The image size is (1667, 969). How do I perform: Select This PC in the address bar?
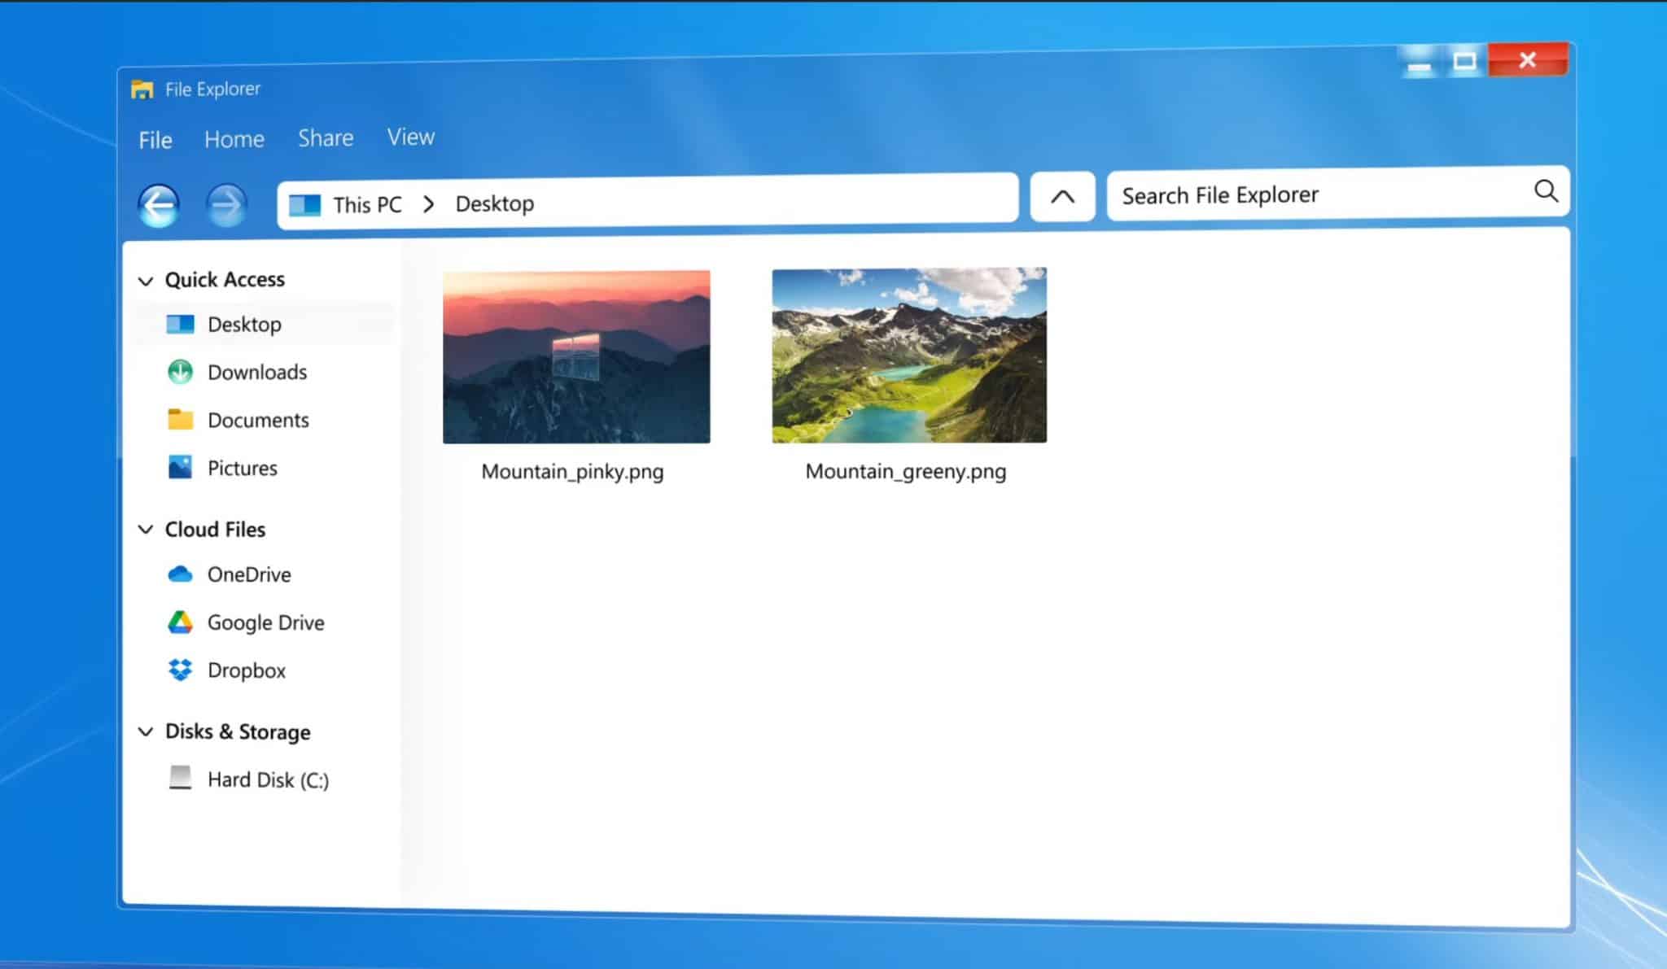coord(367,204)
